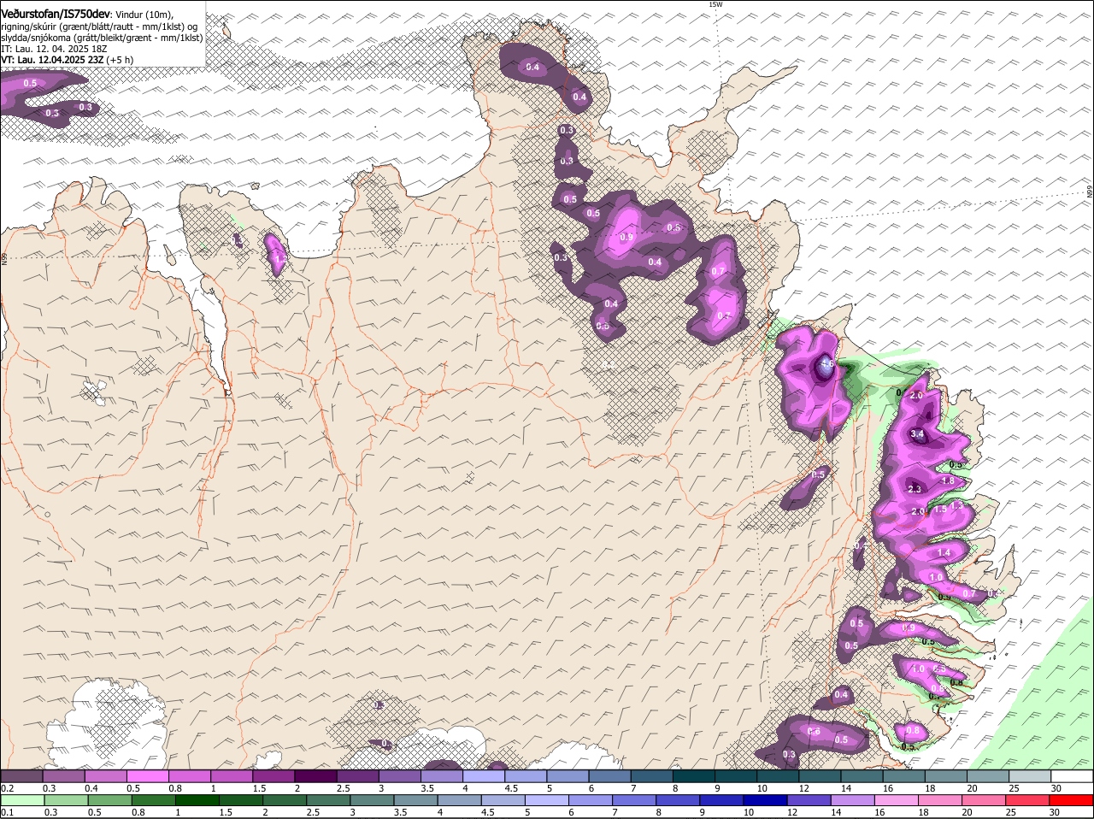Click the 15W longitude label

click(x=715, y=5)
